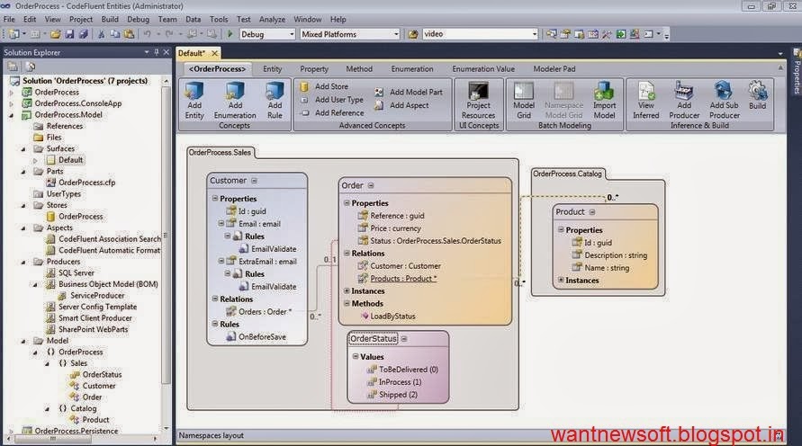The width and height of the screenshot is (802, 446).
Task: Collapse the Customer entity shape
Action: 254,181
